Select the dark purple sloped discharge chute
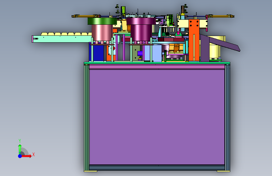Image resolution: width=272 pixels, height=176 pixels. 220,43
